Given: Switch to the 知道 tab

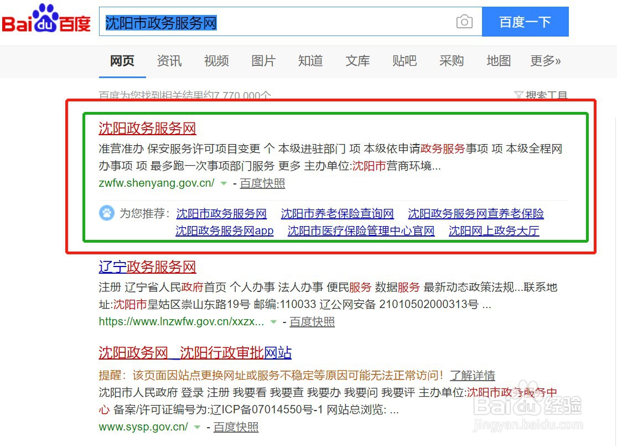Looking at the screenshot, I should pyautogui.click(x=310, y=61).
